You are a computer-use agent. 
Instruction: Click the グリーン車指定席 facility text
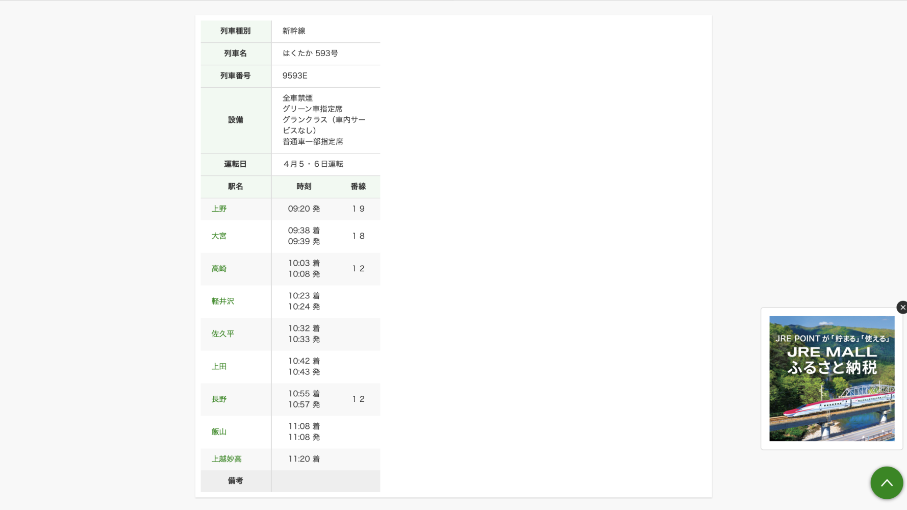[x=312, y=109]
